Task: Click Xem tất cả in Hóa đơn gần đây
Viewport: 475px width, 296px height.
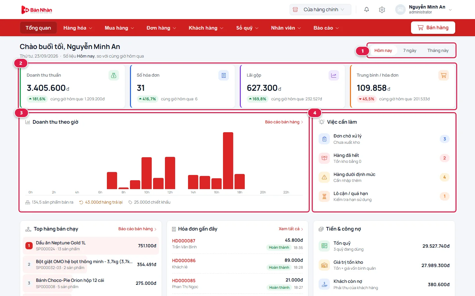Action: pyautogui.click(x=291, y=229)
